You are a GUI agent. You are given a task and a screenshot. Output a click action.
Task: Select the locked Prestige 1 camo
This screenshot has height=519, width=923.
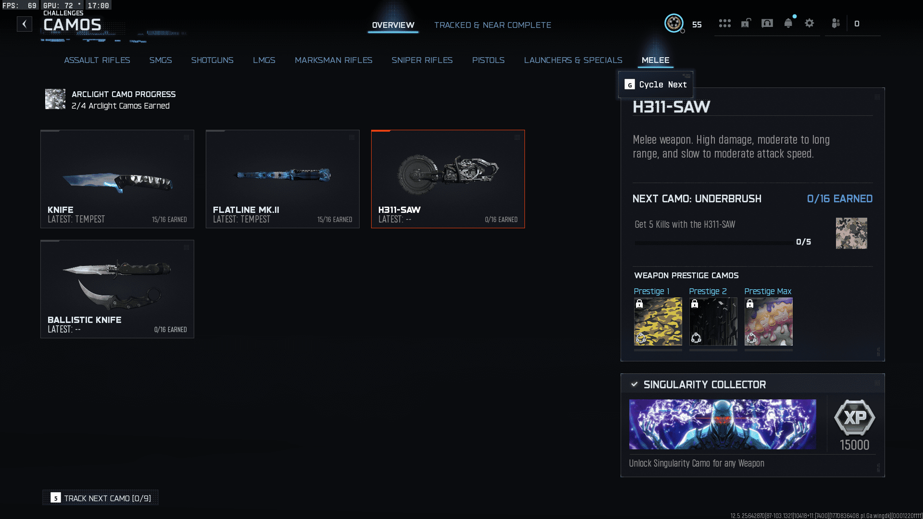tap(658, 321)
